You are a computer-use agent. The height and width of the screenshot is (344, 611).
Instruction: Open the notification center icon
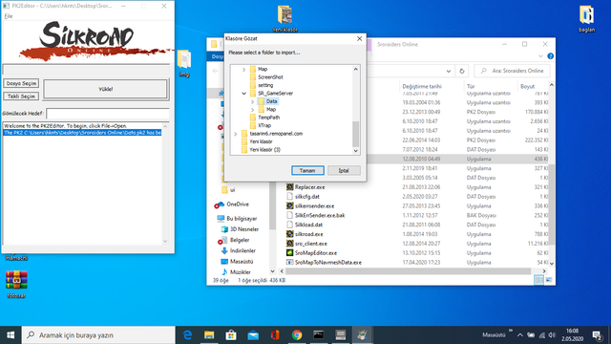(598, 335)
